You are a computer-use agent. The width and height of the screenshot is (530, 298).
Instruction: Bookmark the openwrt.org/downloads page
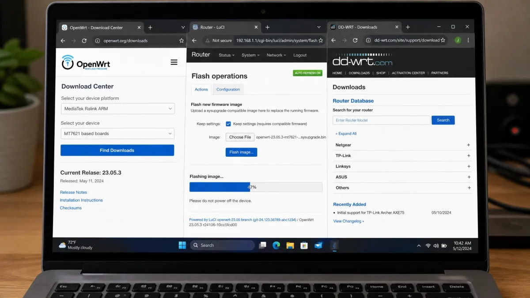click(182, 41)
